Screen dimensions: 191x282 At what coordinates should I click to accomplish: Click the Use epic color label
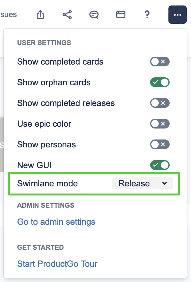pos(44,124)
